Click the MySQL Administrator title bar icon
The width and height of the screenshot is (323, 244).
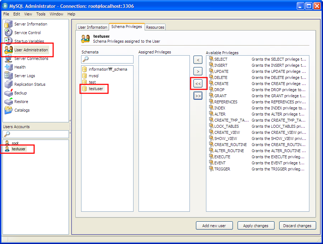(x=5, y=6)
